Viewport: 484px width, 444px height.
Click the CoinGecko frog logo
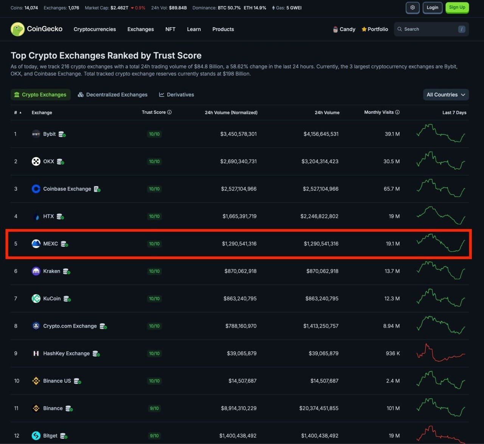pyautogui.click(x=17, y=29)
